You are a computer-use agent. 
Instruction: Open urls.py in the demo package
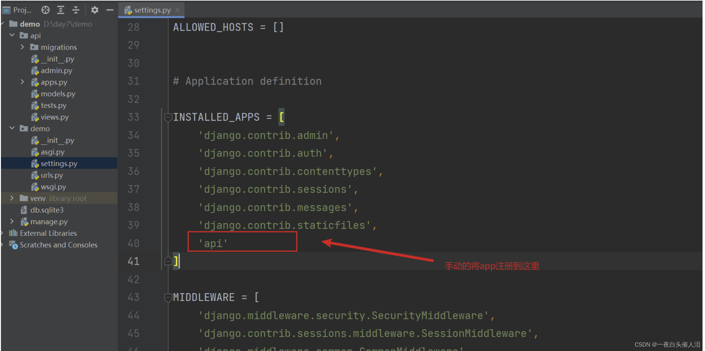(x=52, y=175)
